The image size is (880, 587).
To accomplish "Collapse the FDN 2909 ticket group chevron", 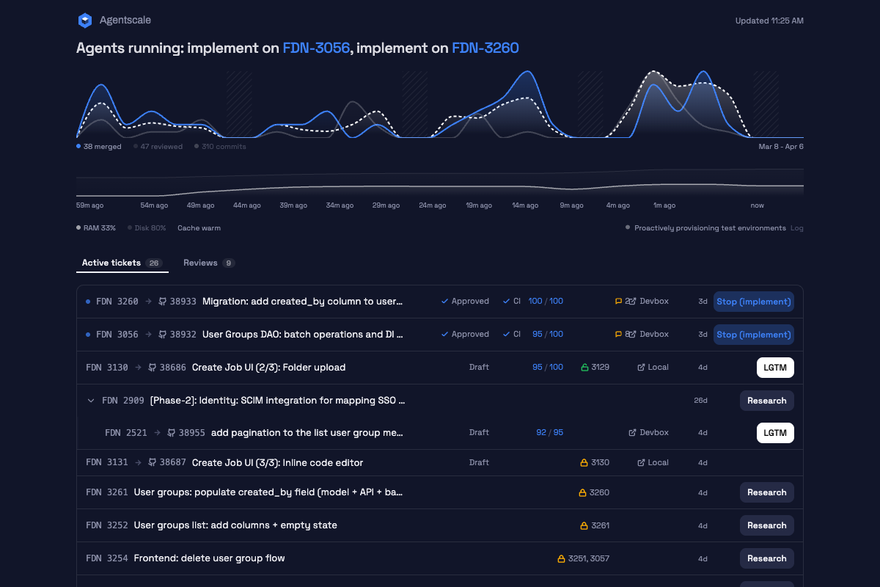I will 91,401.
